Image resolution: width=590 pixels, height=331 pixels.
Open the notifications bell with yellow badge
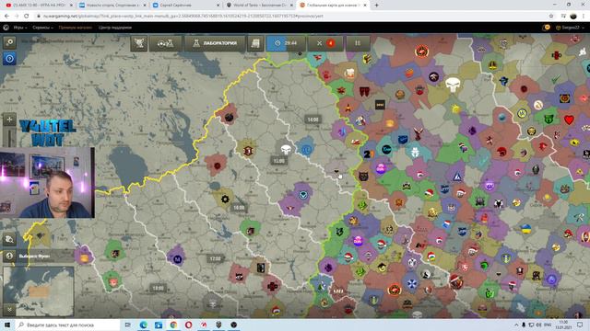pos(547,28)
